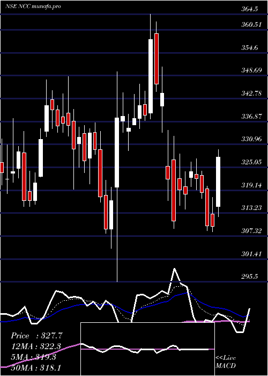268x376 pixels.
Task: Click the 12MA : 322.3 readout
Action: (36, 346)
